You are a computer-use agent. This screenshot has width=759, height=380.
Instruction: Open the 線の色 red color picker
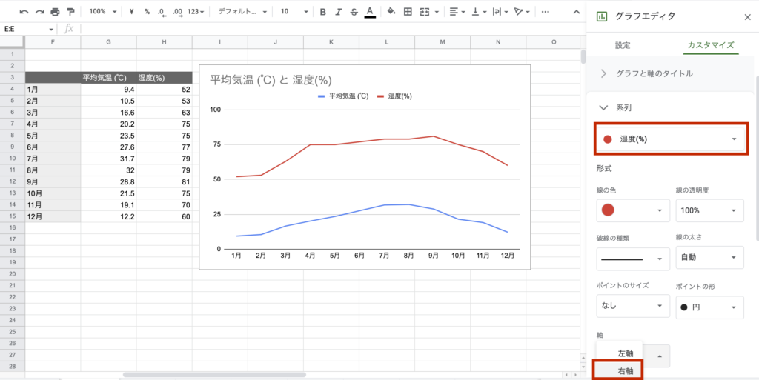coord(630,210)
